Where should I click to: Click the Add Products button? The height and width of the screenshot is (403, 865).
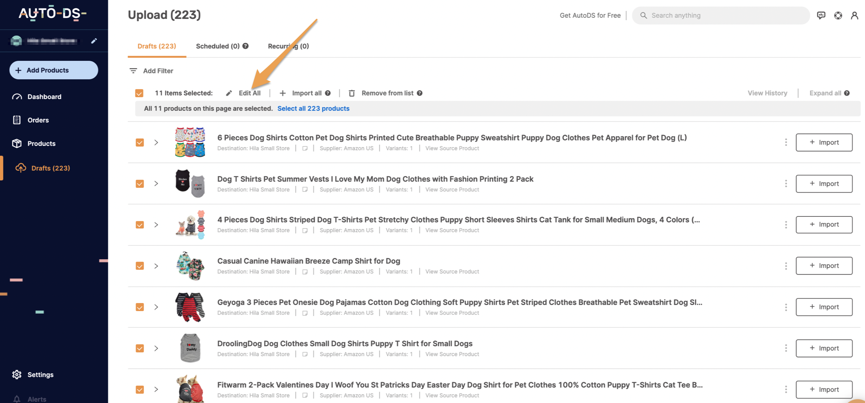(54, 70)
